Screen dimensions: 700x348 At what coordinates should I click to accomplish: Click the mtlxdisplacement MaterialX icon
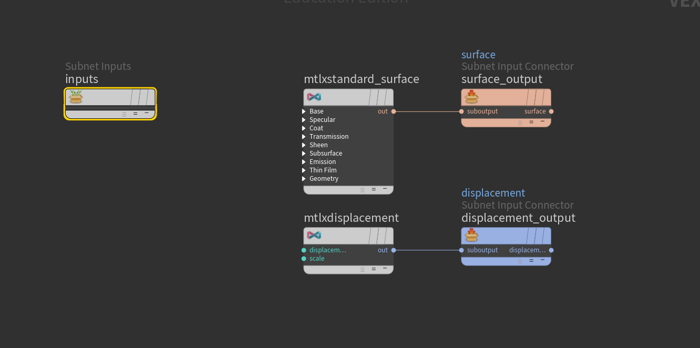click(x=314, y=236)
